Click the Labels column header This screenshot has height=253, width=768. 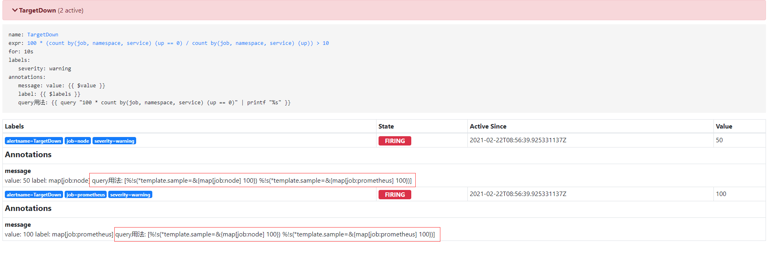click(15, 126)
